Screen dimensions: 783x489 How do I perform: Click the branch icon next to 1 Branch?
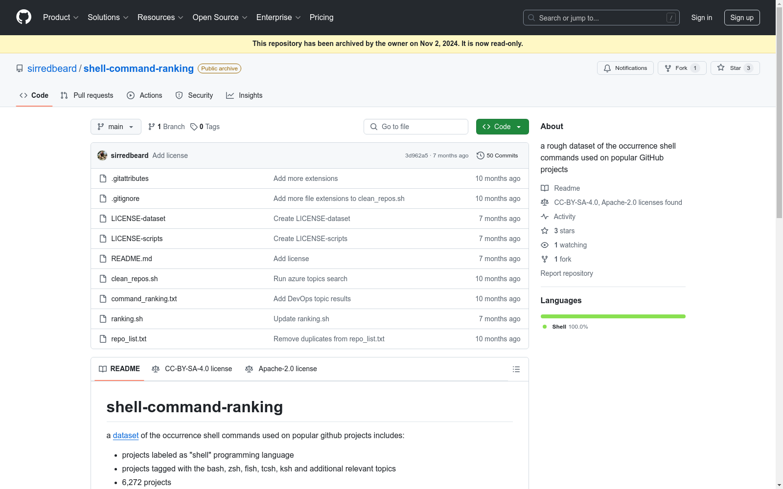point(152,127)
